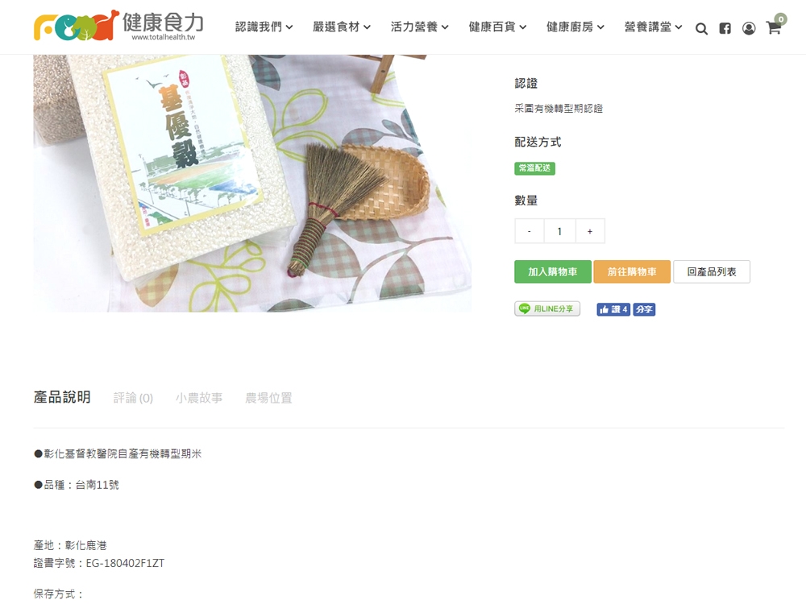
Task: Expand the 認識我們 dropdown menu
Action: click(264, 27)
